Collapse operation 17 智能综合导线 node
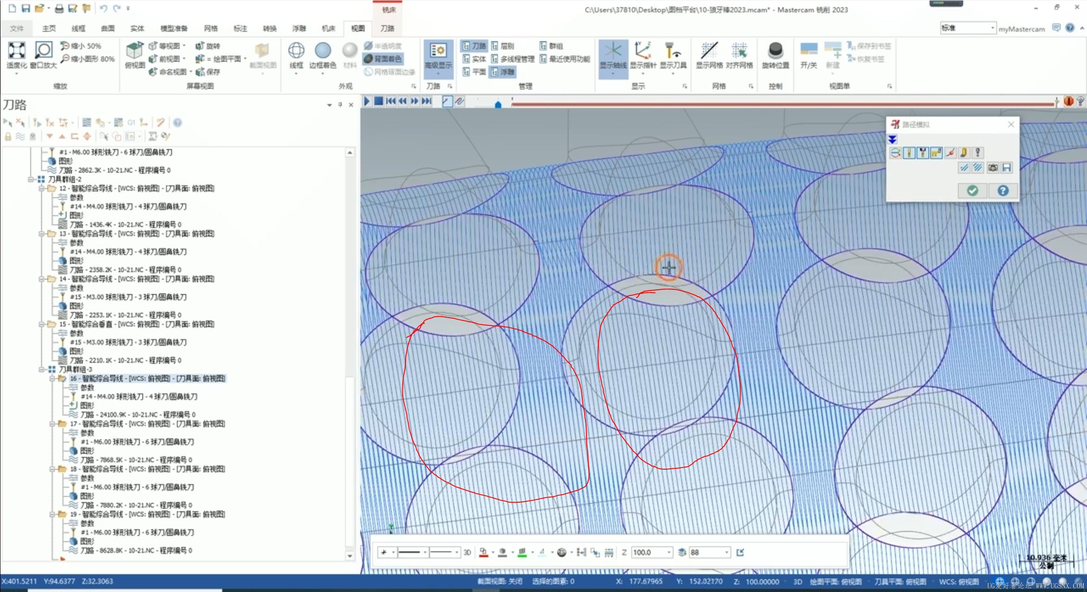This screenshot has height=592, width=1087. pyautogui.click(x=52, y=424)
